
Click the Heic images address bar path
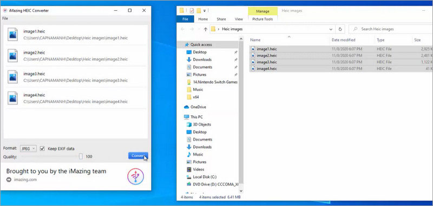[x=232, y=29]
